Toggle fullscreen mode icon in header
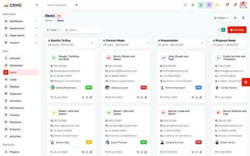250x156 pixels. (x=185, y=5)
